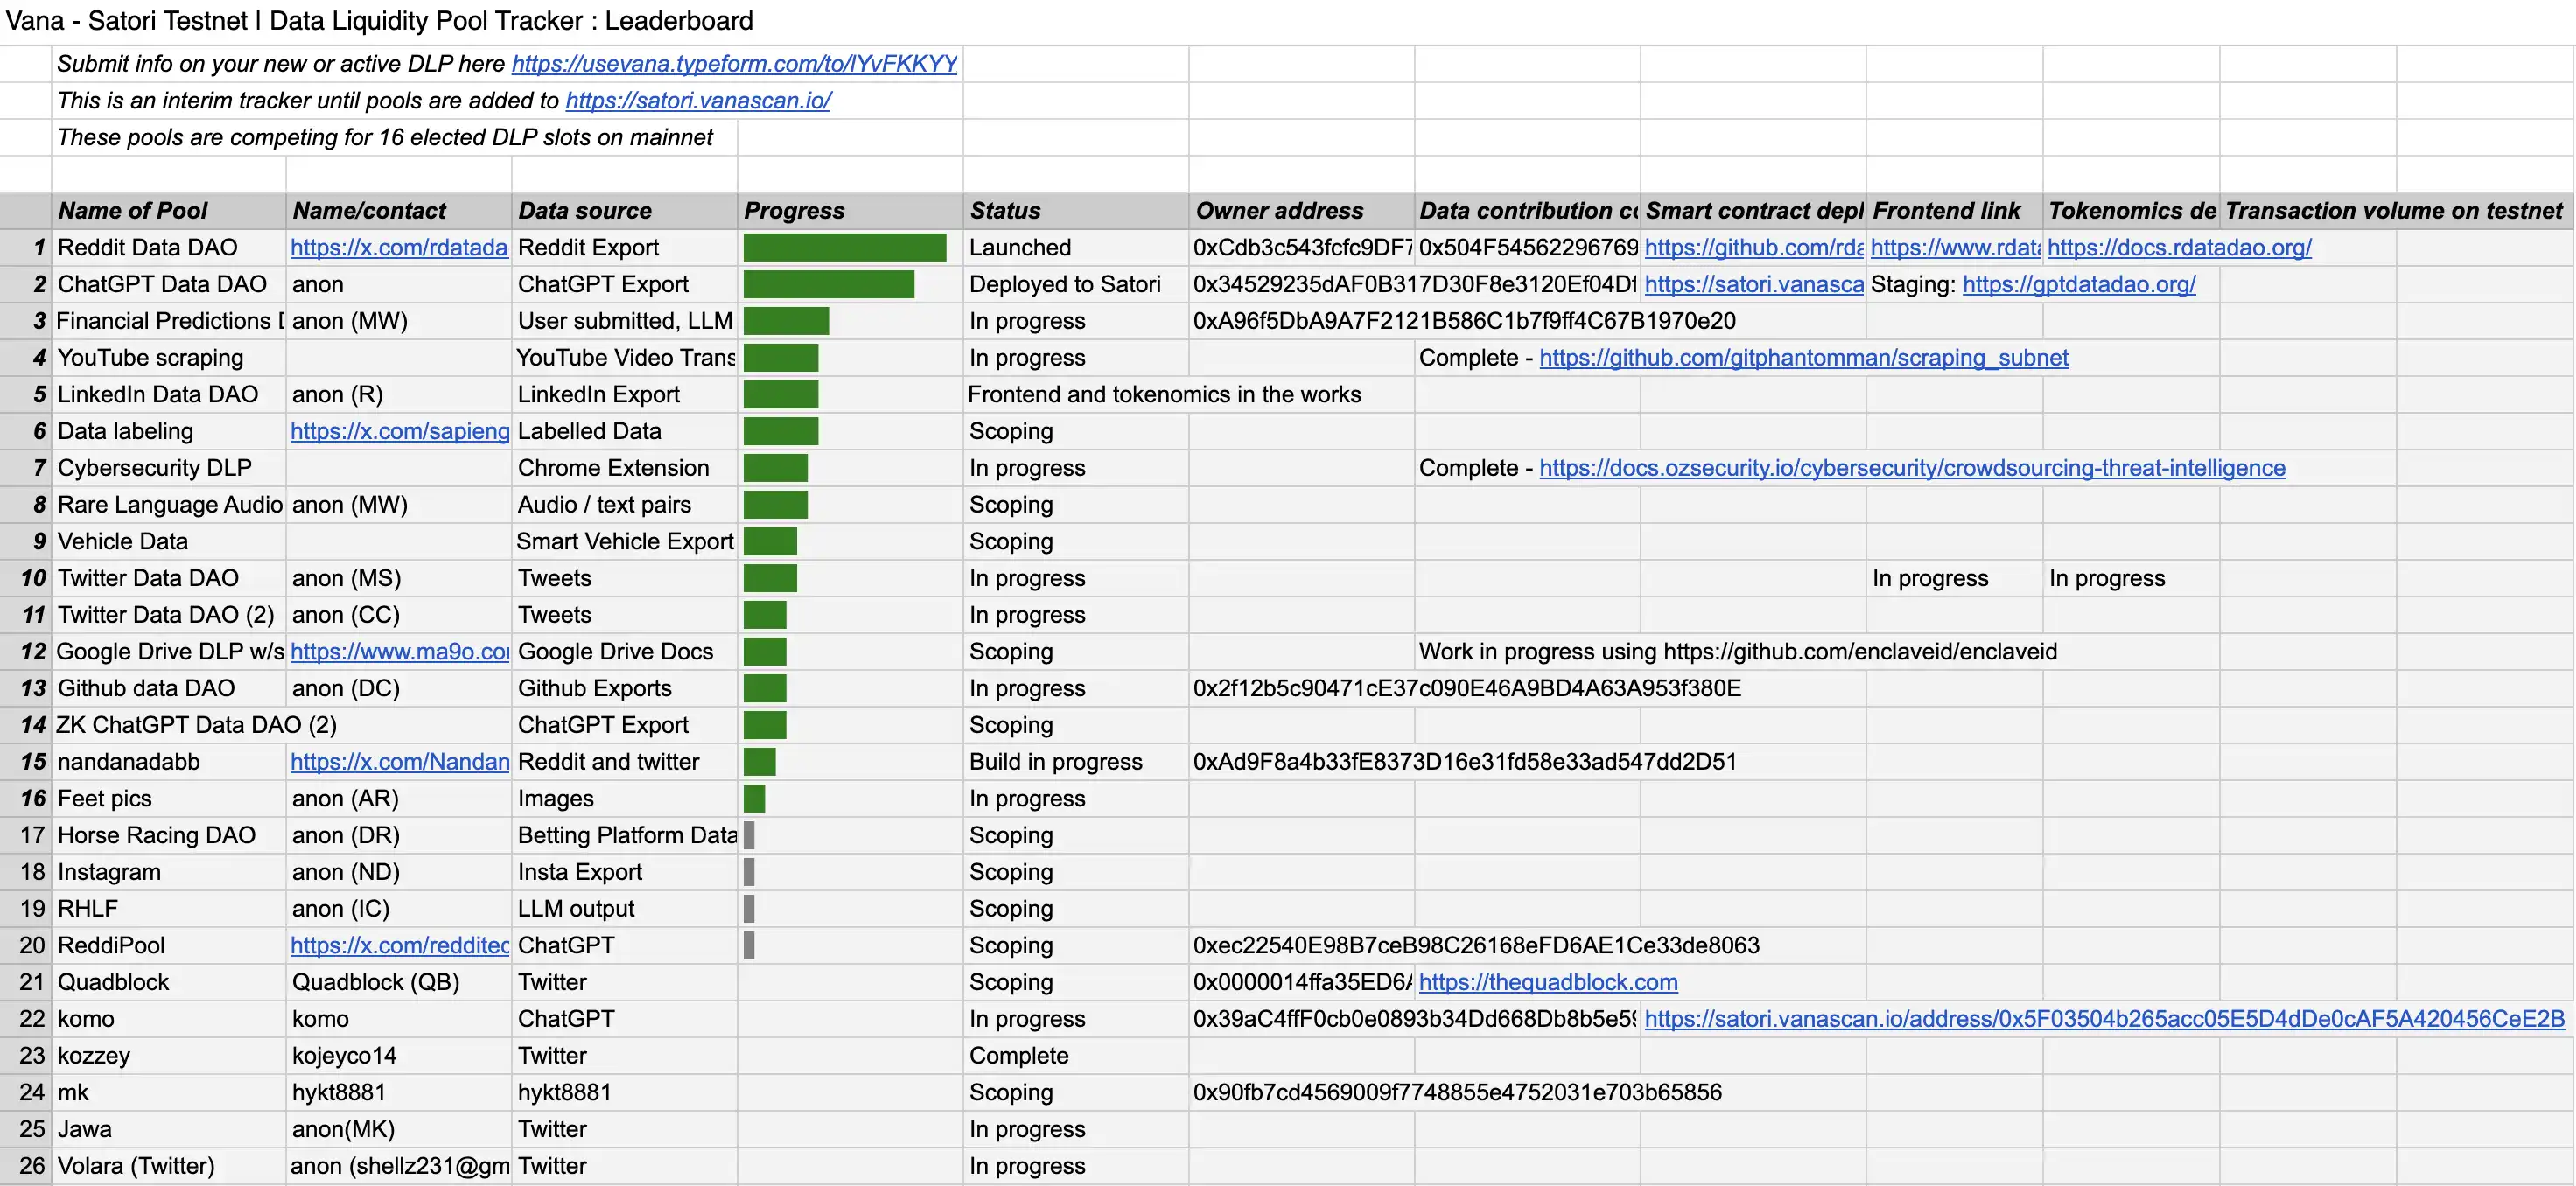The image size is (2576, 1186).
Task: Open the ozsecurity cybersecurity docs link
Action: coord(1911,468)
